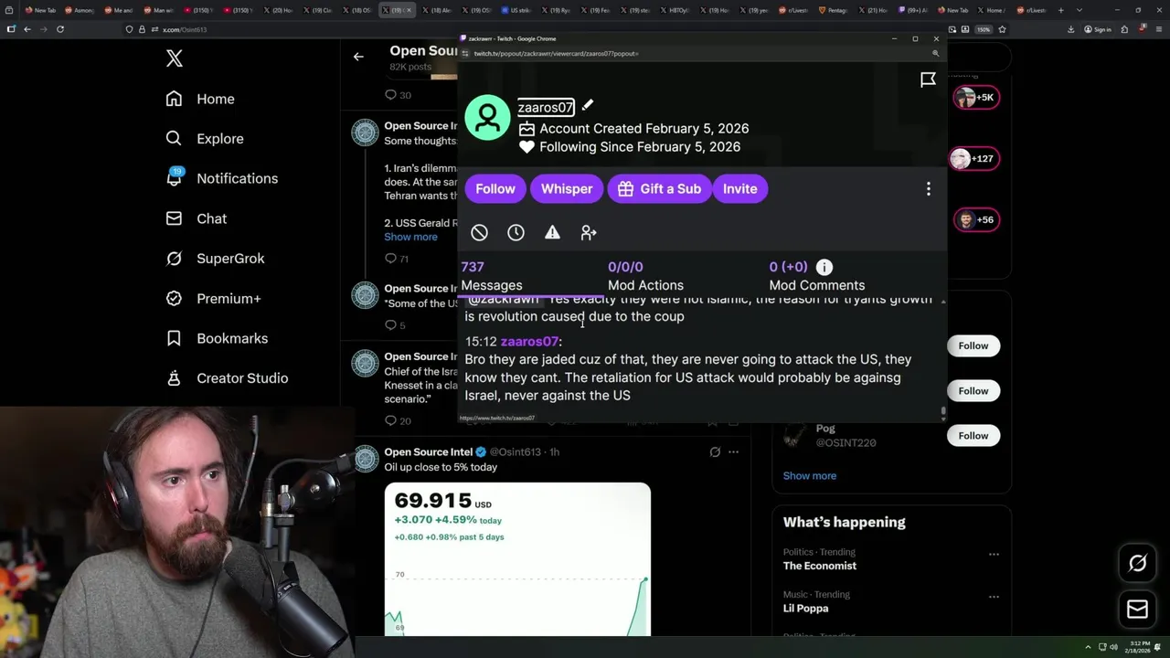
Task: Click the report flag icon in the viewer card
Action: click(928, 80)
